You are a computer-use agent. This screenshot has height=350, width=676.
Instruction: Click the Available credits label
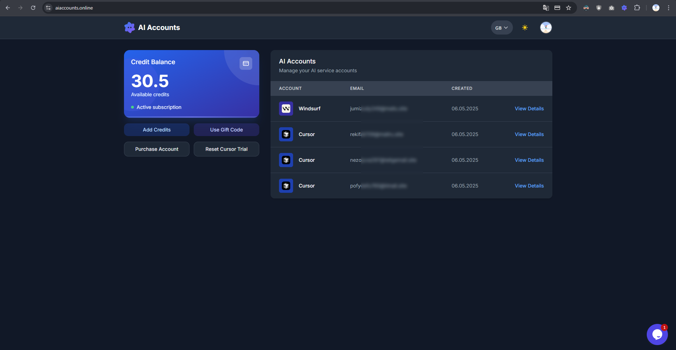(x=150, y=94)
